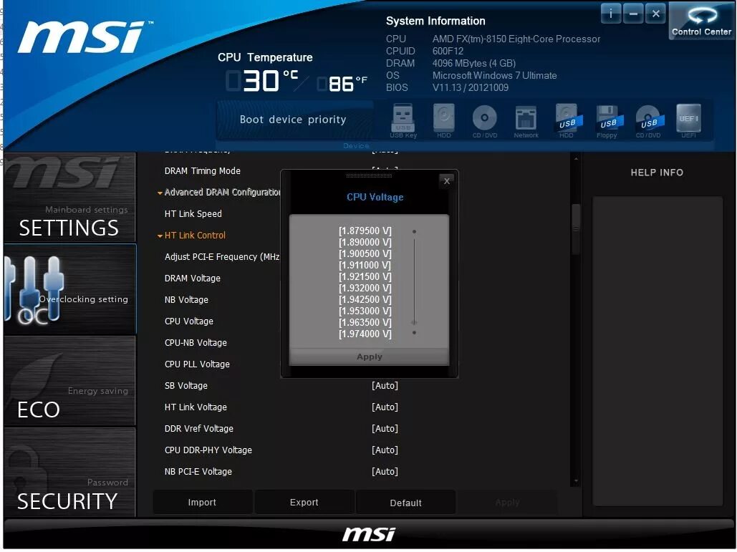The width and height of the screenshot is (737, 552).
Task: Select the Network boot device icon
Action: click(526, 120)
